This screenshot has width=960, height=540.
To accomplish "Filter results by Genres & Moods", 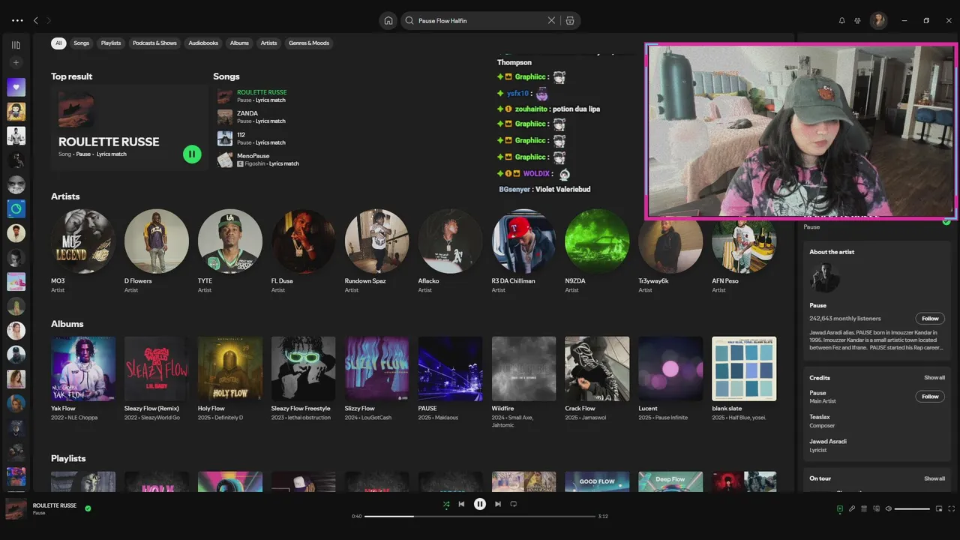I will tap(309, 43).
